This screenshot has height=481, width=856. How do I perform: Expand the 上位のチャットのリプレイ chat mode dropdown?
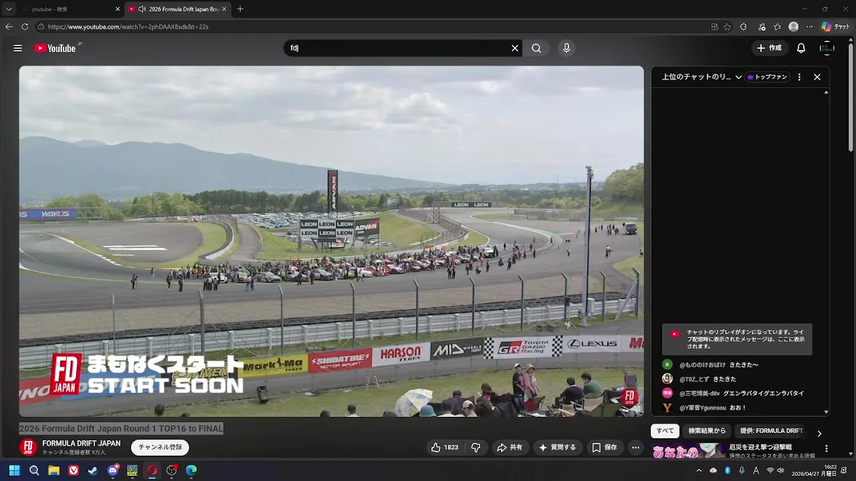click(702, 77)
